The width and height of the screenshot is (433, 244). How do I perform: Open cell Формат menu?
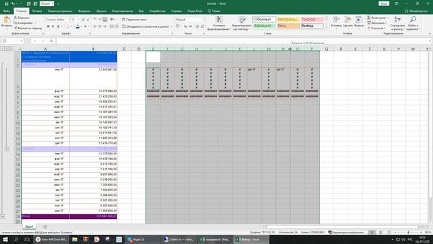click(359, 22)
